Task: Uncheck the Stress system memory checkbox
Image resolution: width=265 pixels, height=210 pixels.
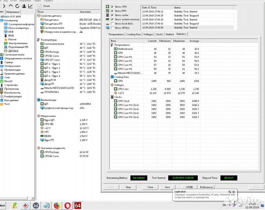Action: click(112, 19)
